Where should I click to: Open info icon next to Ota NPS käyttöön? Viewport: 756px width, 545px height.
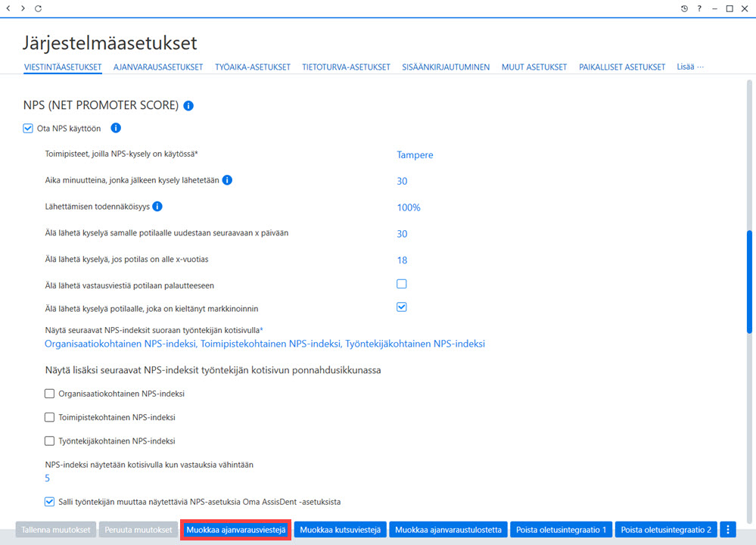(x=116, y=128)
